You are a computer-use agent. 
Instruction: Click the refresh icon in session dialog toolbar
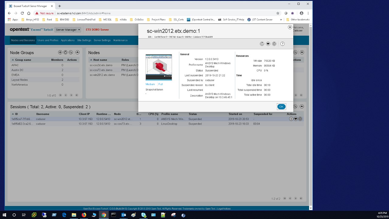pyautogui.click(x=262, y=44)
